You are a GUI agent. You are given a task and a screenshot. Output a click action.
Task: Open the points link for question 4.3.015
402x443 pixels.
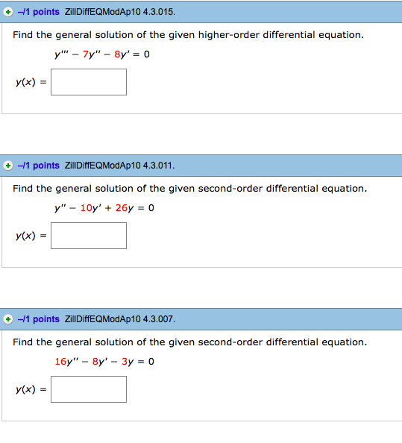pyautogui.click(x=39, y=12)
